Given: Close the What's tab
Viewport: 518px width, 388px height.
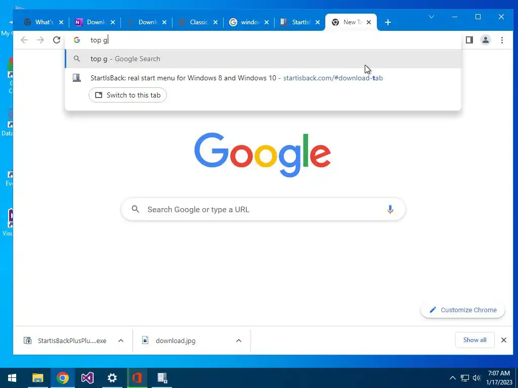Looking at the screenshot, I should coord(61,22).
